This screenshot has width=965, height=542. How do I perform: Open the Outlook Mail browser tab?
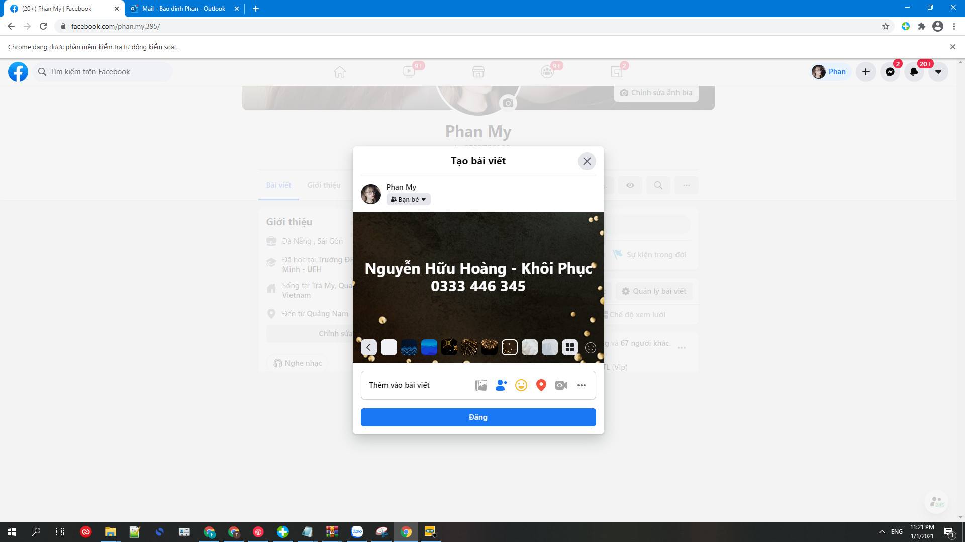tap(184, 9)
